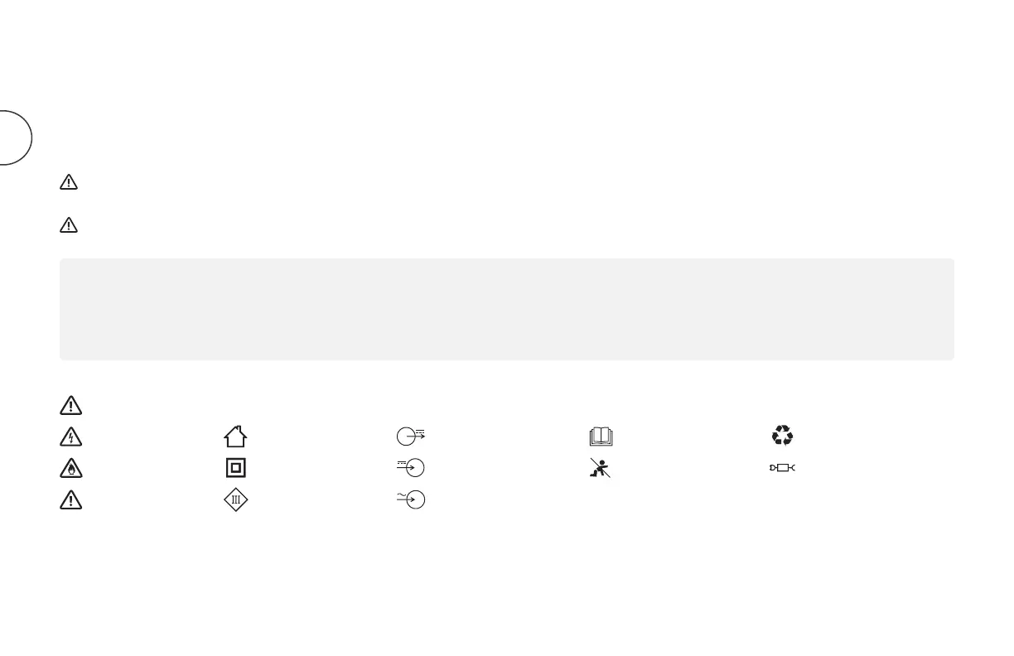Screen dimensions: 1014x656
Task: Click the warning triangle above the shock icon
Action: 70,404
